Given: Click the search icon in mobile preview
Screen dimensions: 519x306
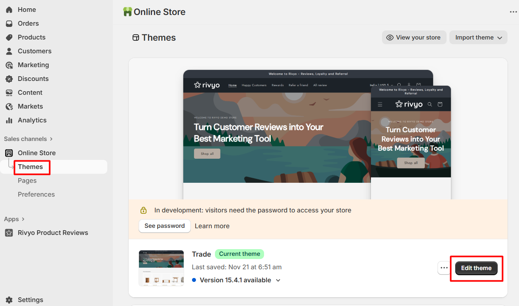Looking at the screenshot, I should [x=430, y=104].
